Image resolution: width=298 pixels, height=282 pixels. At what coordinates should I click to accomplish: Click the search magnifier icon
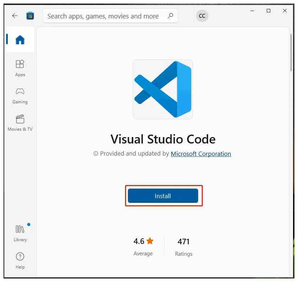click(x=170, y=16)
